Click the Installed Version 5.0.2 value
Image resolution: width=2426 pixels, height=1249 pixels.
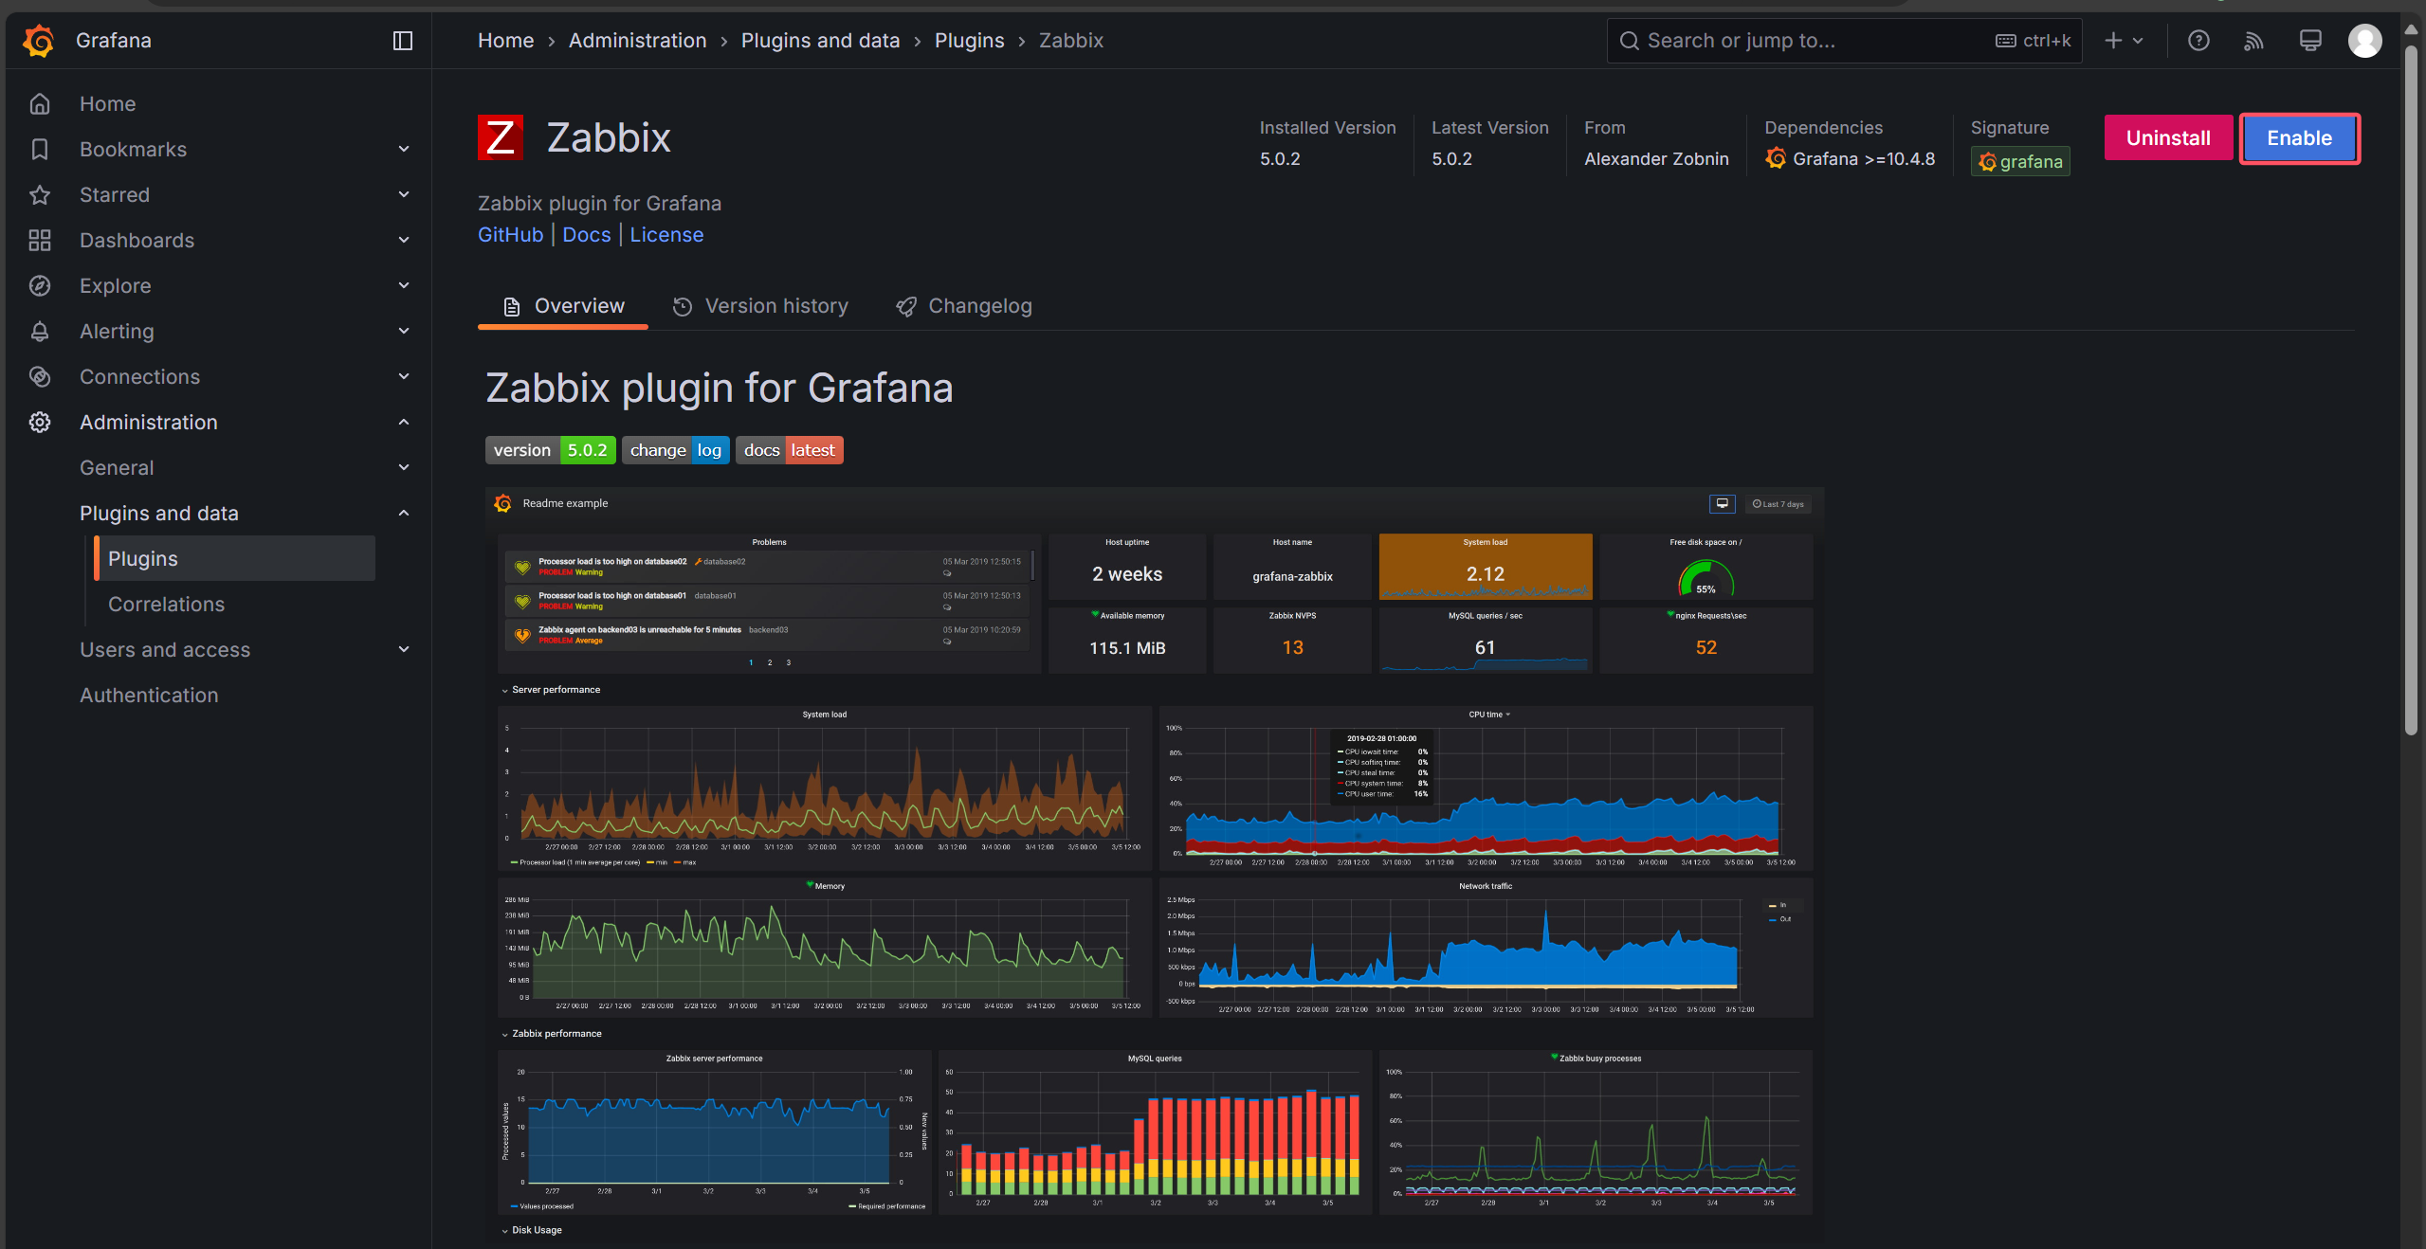click(x=1280, y=159)
